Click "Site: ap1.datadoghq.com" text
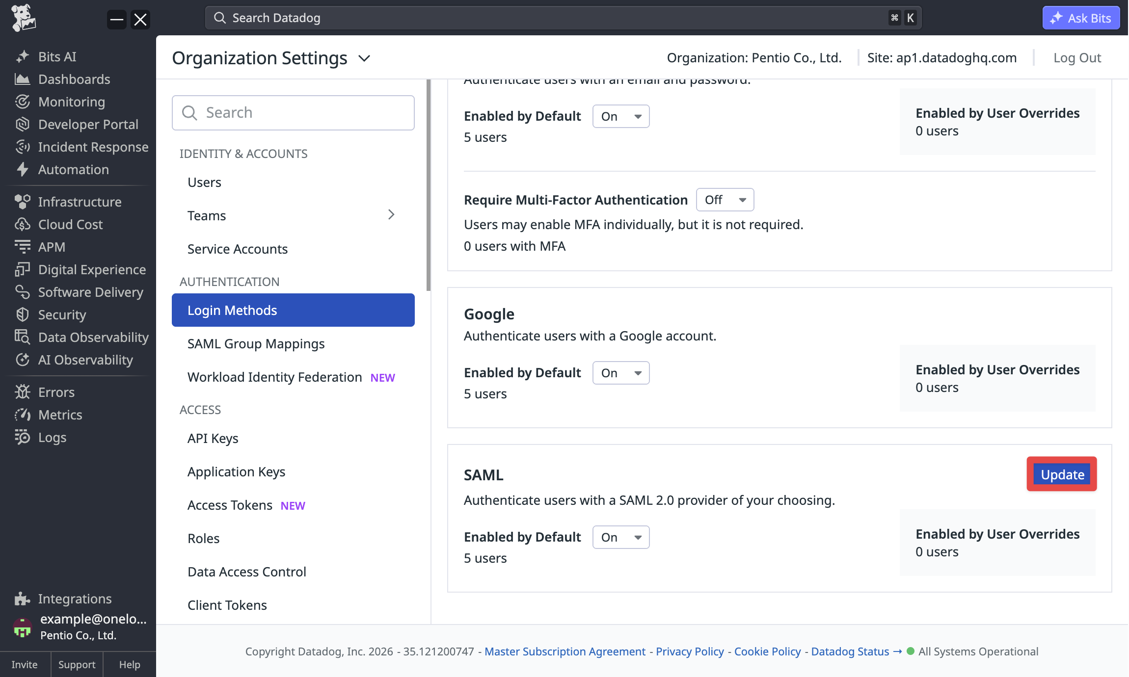The width and height of the screenshot is (1129, 677). click(941, 58)
